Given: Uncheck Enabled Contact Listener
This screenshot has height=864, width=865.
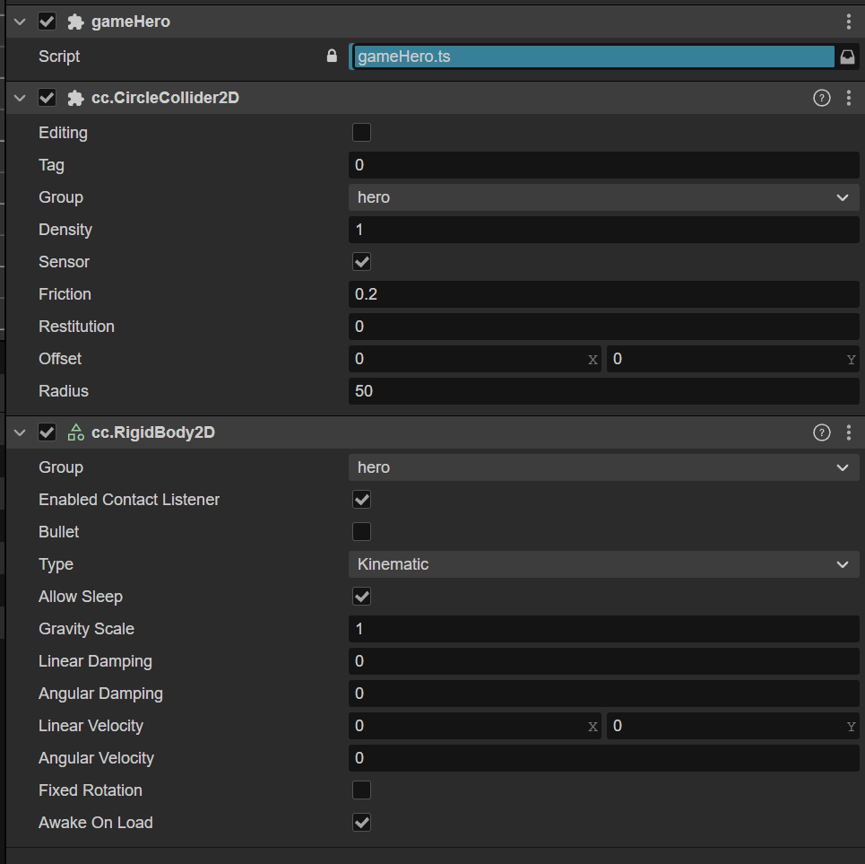Looking at the screenshot, I should (361, 500).
